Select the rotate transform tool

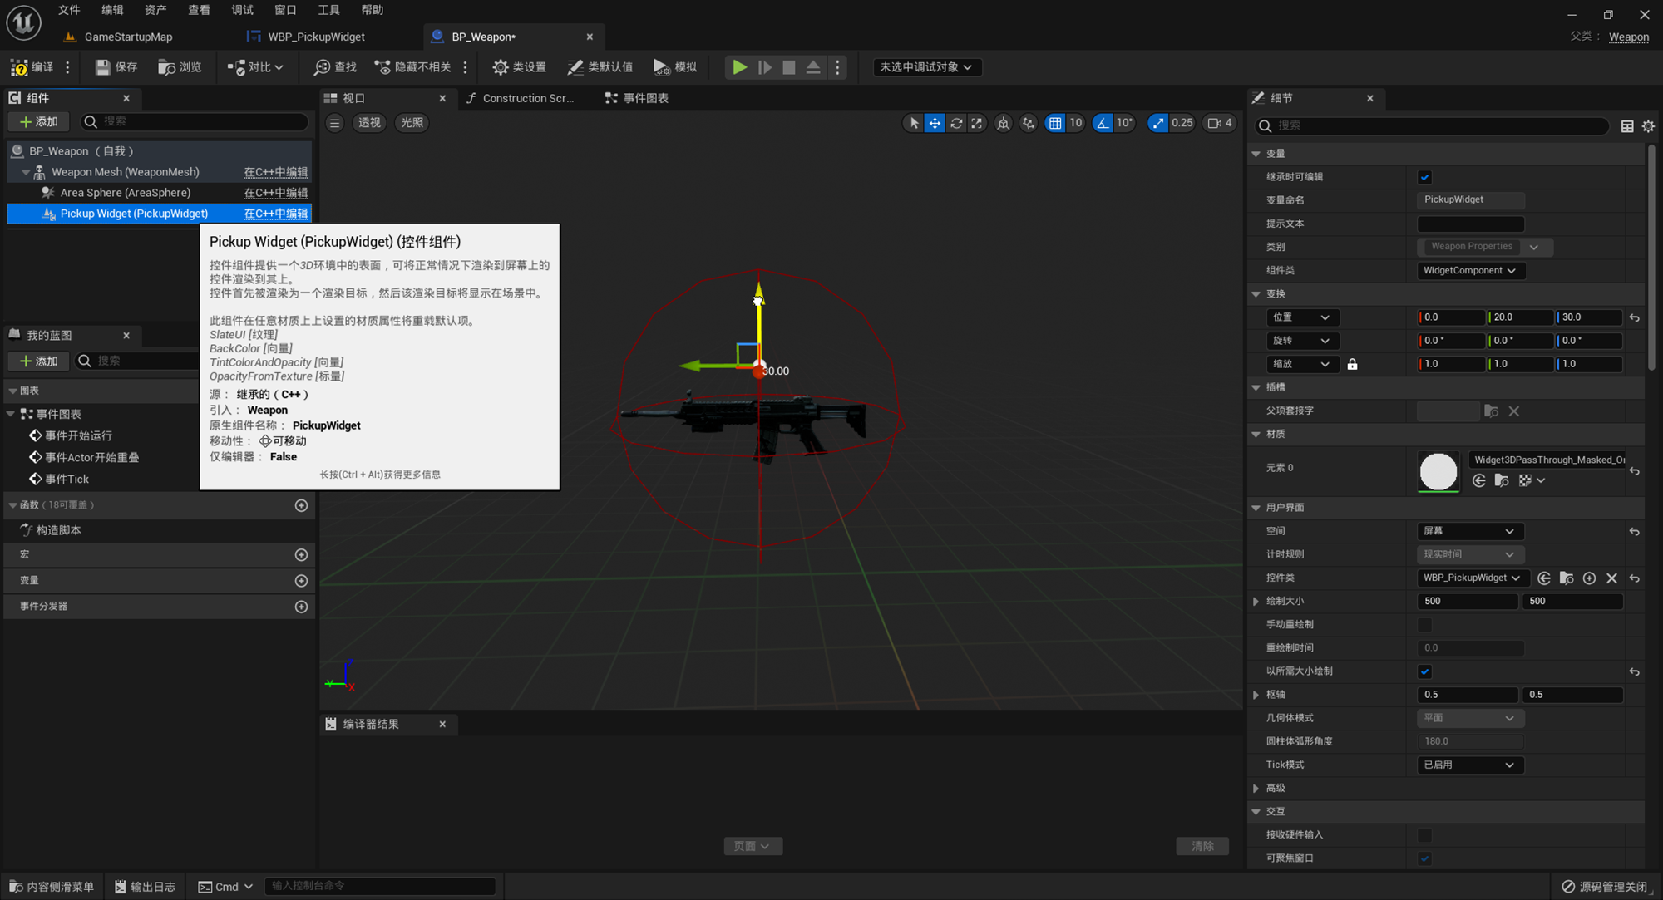point(956,123)
